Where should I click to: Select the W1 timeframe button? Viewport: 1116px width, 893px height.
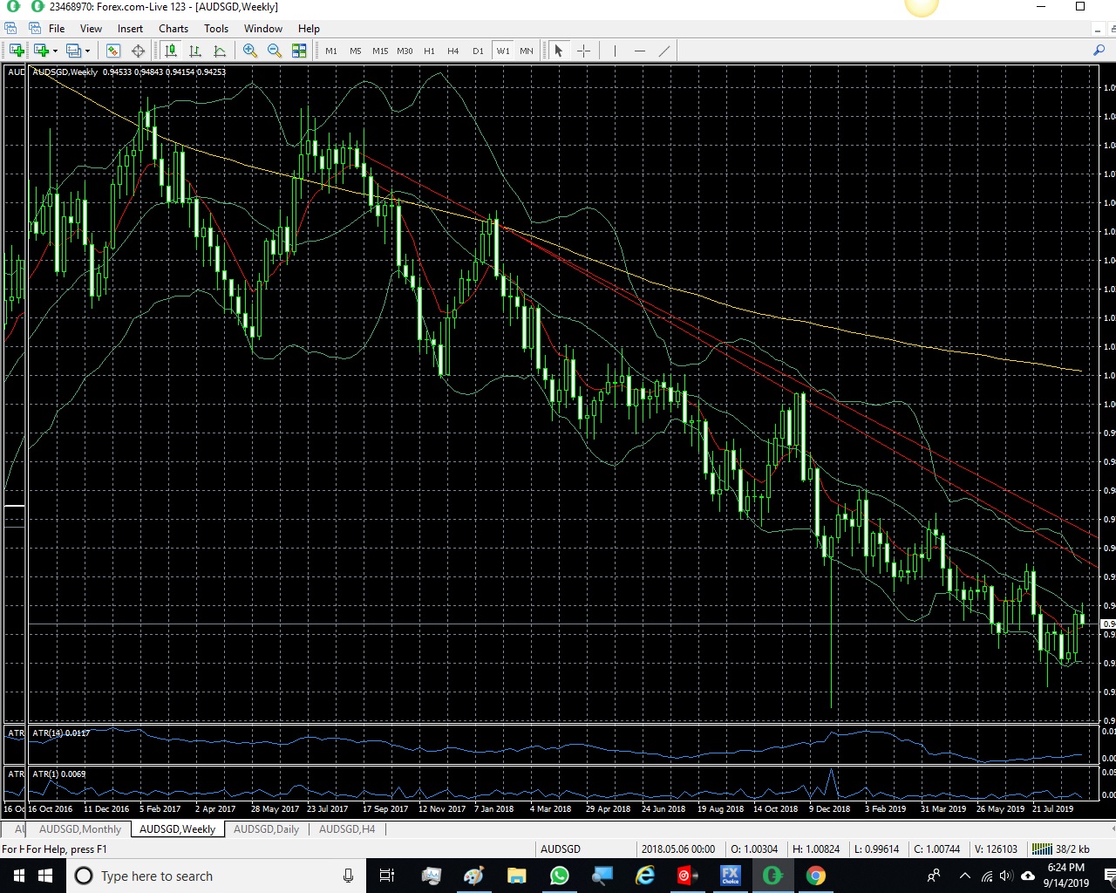coord(503,51)
